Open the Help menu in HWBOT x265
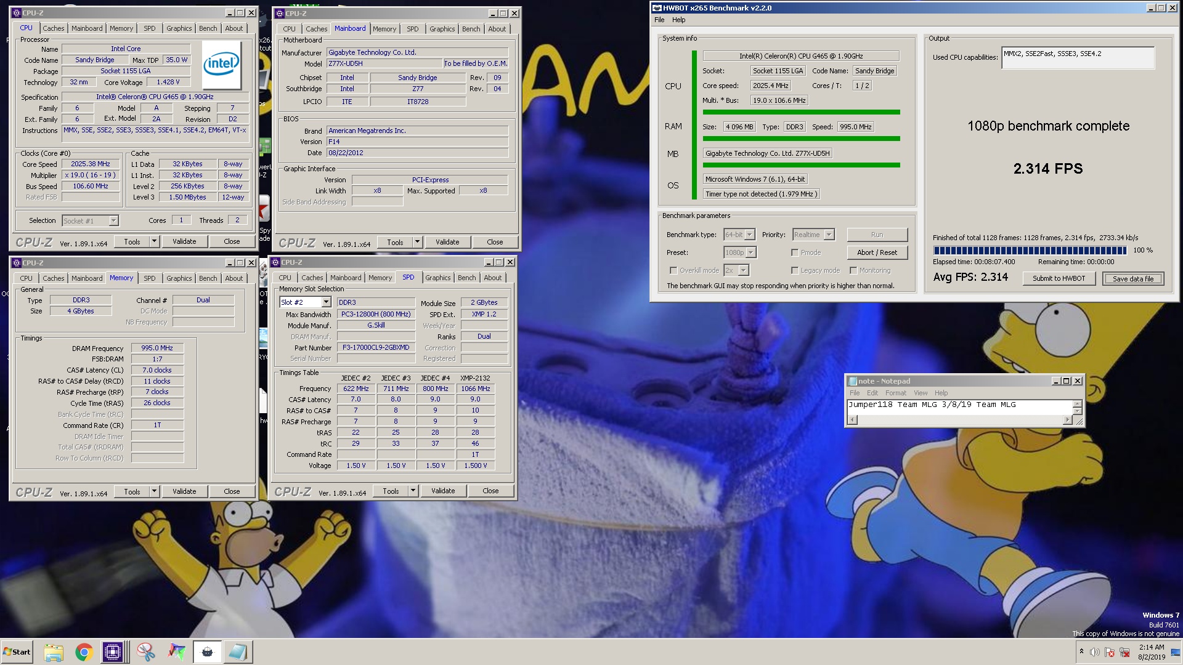Image resolution: width=1183 pixels, height=665 pixels. pos(678,20)
